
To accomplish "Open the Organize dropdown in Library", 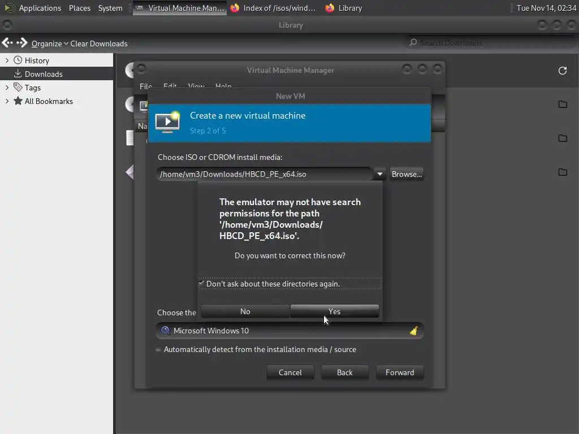I will (x=50, y=44).
